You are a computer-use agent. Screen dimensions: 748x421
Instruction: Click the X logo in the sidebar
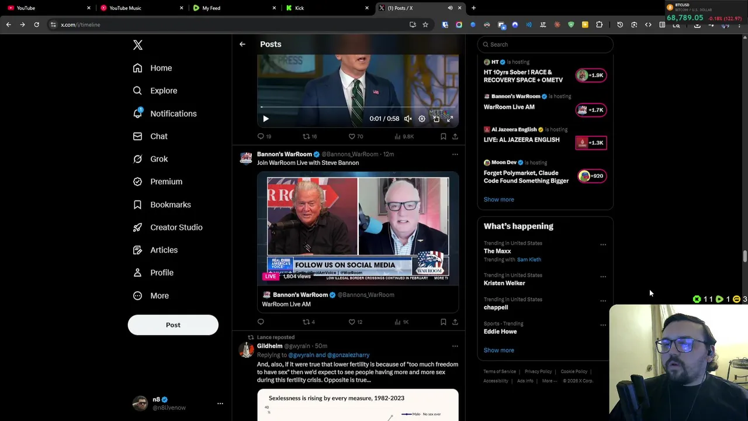(x=138, y=45)
